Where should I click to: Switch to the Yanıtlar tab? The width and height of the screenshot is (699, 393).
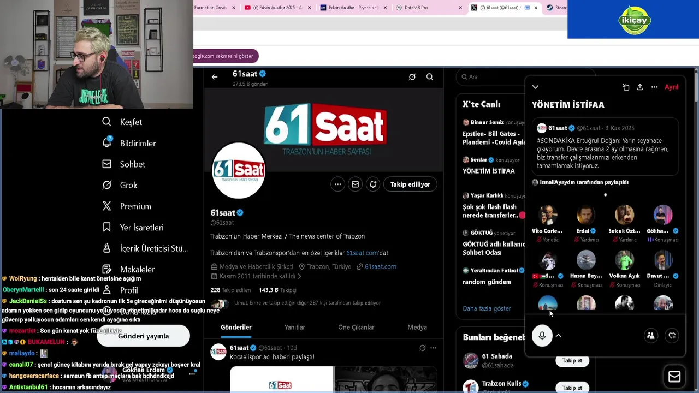pyautogui.click(x=295, y=327)
